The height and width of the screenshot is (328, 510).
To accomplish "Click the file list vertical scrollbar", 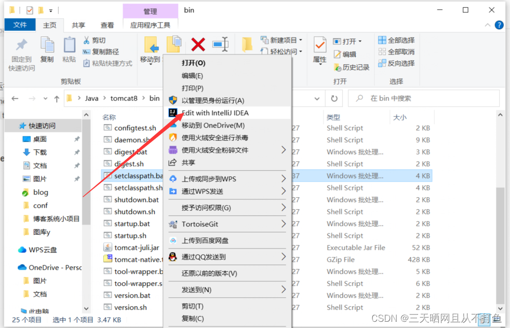I will point(500,246).
